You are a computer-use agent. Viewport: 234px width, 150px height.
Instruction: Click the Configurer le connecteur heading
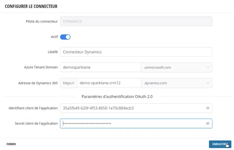[31, 6]
